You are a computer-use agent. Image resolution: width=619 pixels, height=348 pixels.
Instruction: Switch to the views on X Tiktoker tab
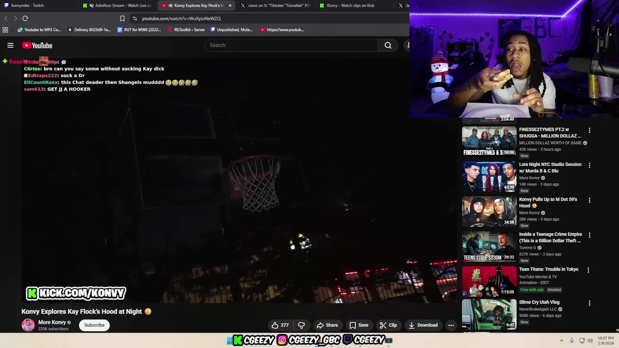pyautogui.click(x=275, y=5)
